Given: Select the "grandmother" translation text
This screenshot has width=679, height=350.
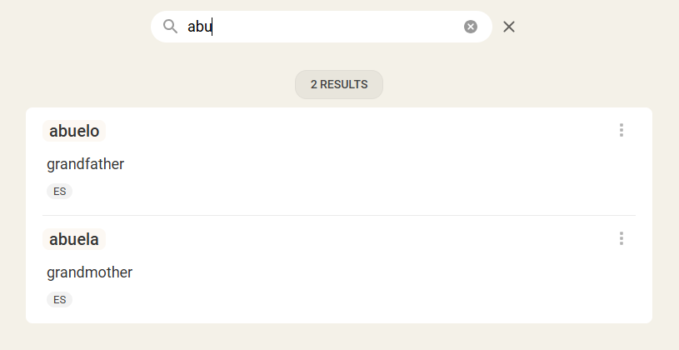Looking at the screenshot, I should point(89,272).
